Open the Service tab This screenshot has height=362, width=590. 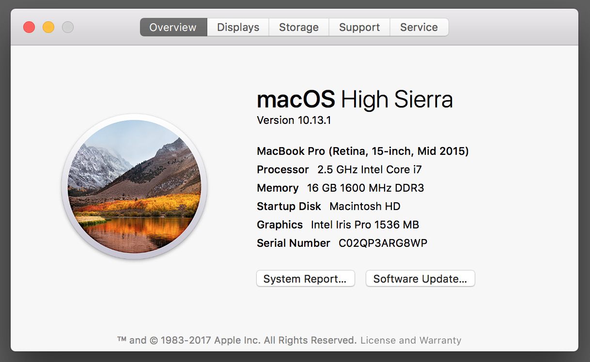419,28
